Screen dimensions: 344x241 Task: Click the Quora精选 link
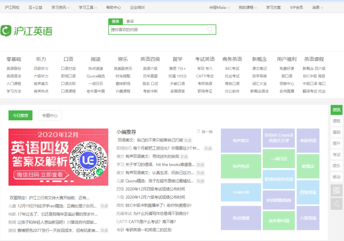pyautogui.click(x=96, y=76)
